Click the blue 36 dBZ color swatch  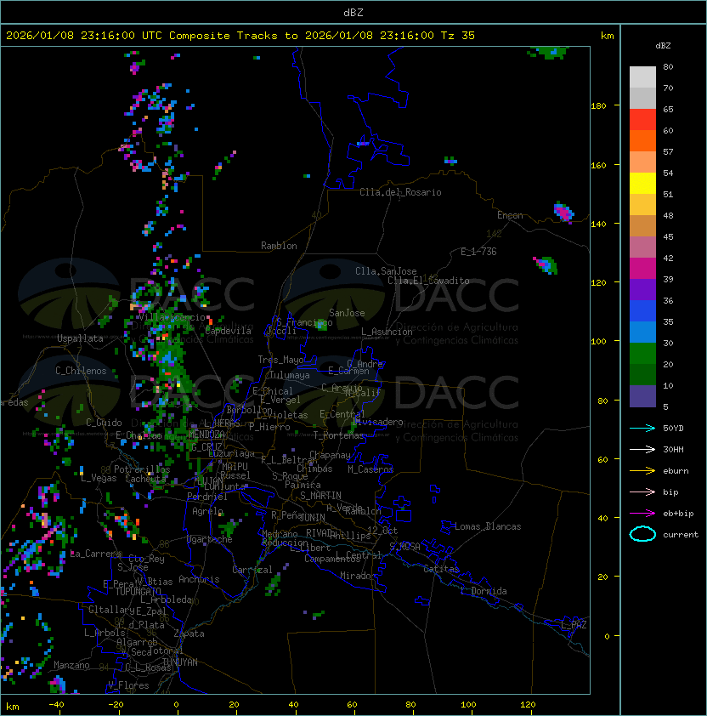pyautogui.click(x=642, y=311)
